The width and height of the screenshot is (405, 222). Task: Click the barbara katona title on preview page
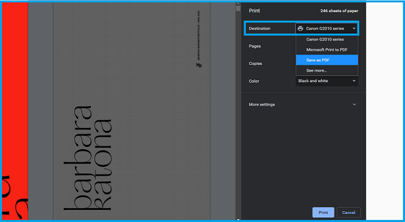(87, 158)
